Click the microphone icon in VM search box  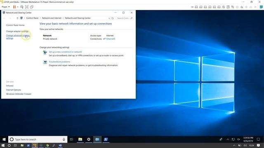(x=64, y=139)
